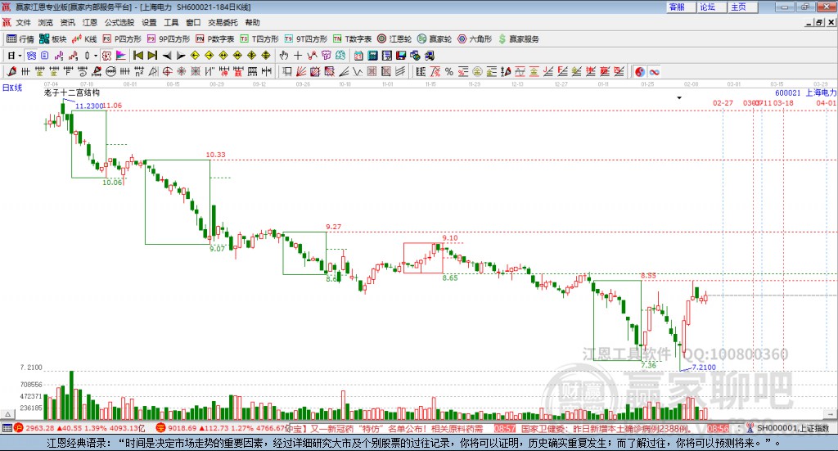838x451 pixels.
Task: Click the 600021 stock code label
Action: coord(788,93)
